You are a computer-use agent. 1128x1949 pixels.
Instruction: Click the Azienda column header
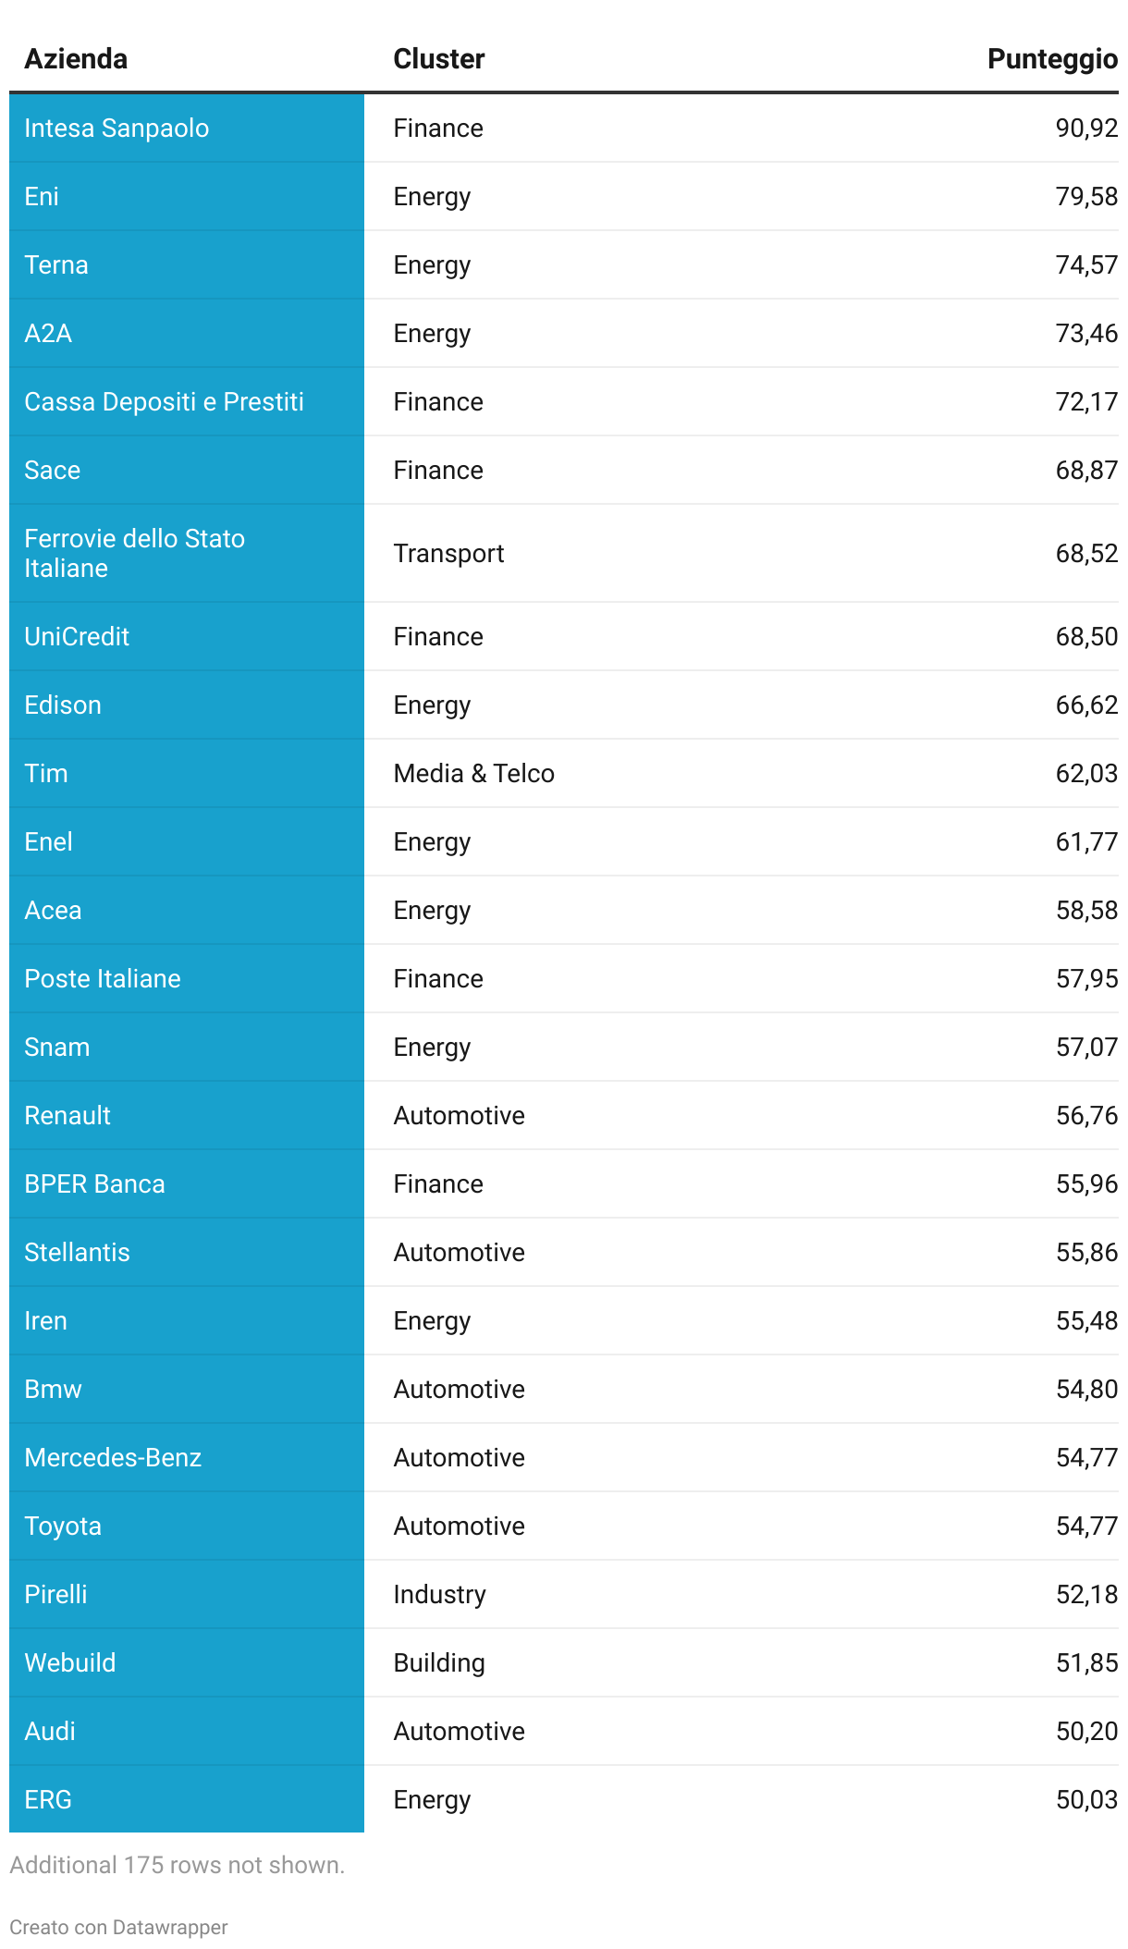coord(76,59)
